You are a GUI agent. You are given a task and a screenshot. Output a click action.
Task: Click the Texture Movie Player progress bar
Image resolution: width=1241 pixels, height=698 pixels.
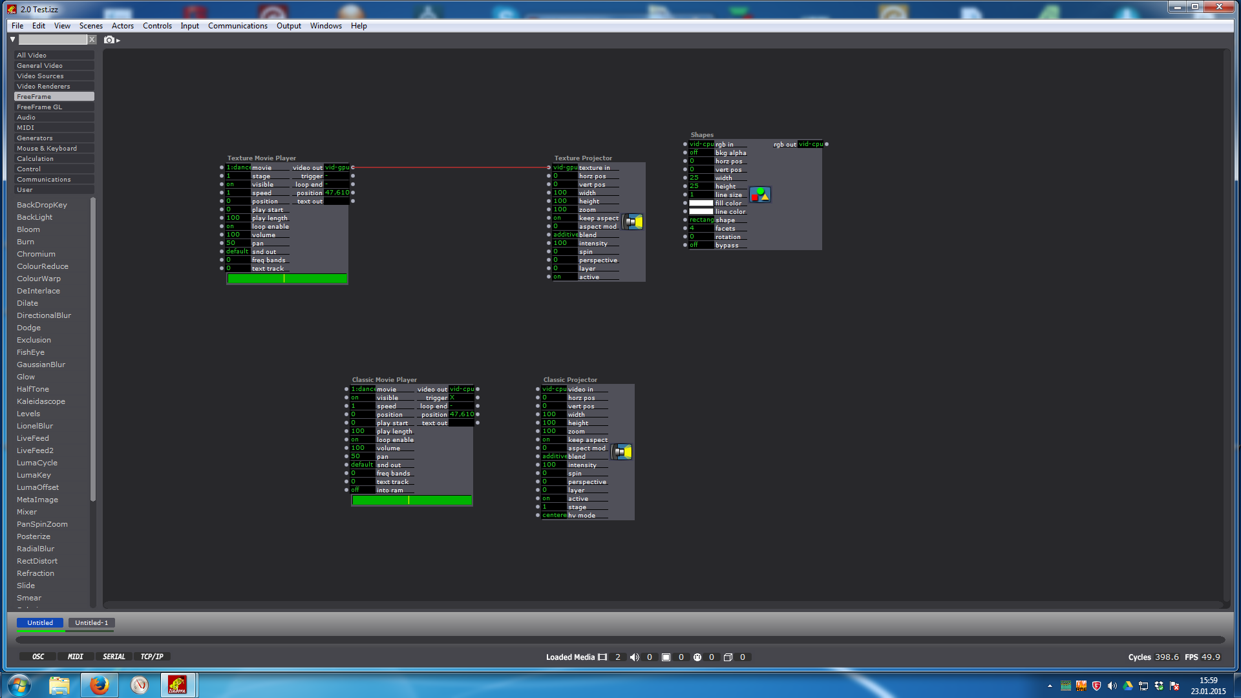tap(288, 279)
